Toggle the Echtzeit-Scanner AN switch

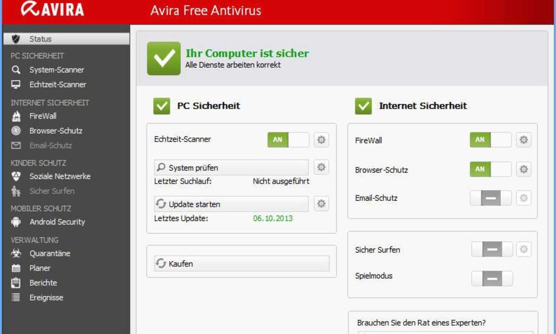(288, 140)
